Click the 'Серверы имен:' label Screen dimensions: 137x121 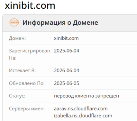click(x=27, y=109)
